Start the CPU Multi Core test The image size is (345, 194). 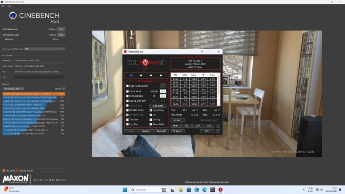(x=61, y=29)
